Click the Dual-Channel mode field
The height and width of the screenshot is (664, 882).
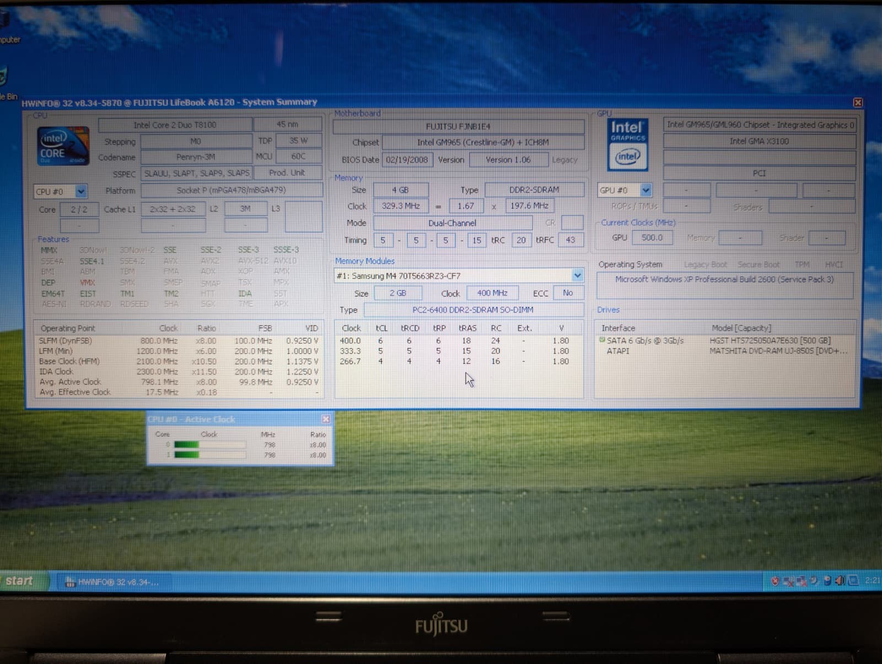(x=453, y=223)
